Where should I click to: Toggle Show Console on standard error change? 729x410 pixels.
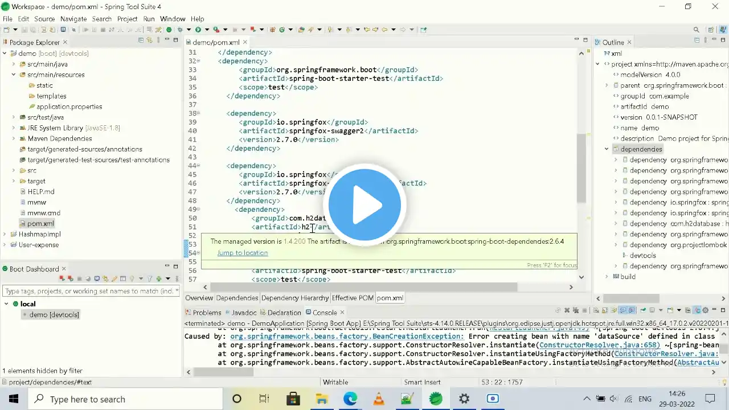tap(632, 310)
